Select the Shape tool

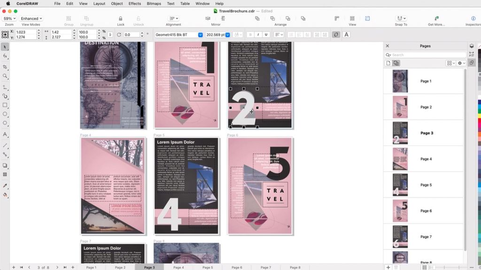pyautogui.click(x=6, y=56)
